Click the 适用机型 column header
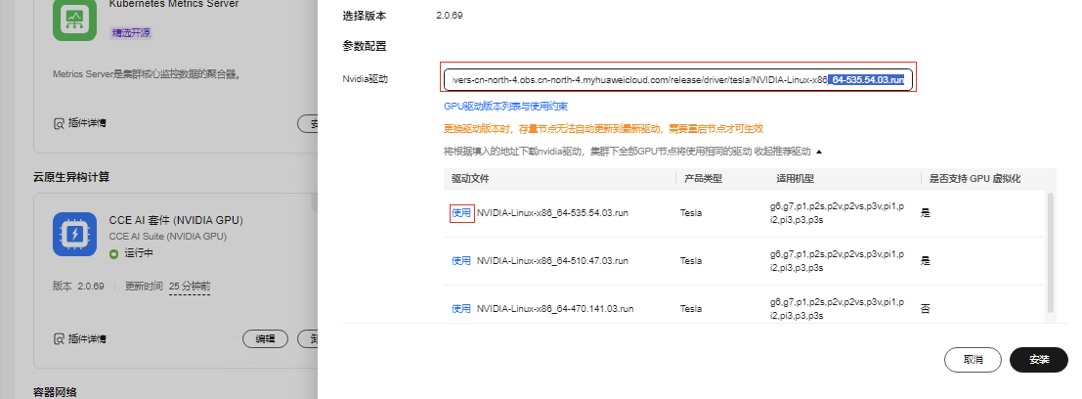This screenshot has width=1082, height=399. (x=795, y=179)
